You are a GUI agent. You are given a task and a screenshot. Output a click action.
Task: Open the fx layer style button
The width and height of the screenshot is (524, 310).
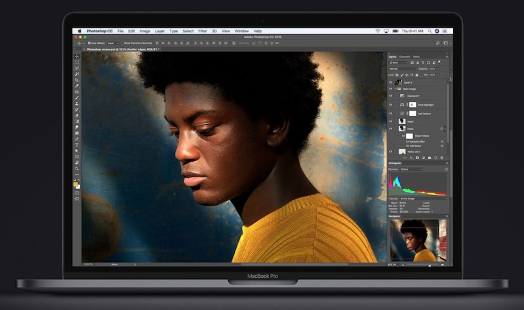pyautogui.click(x=411, y=158)
